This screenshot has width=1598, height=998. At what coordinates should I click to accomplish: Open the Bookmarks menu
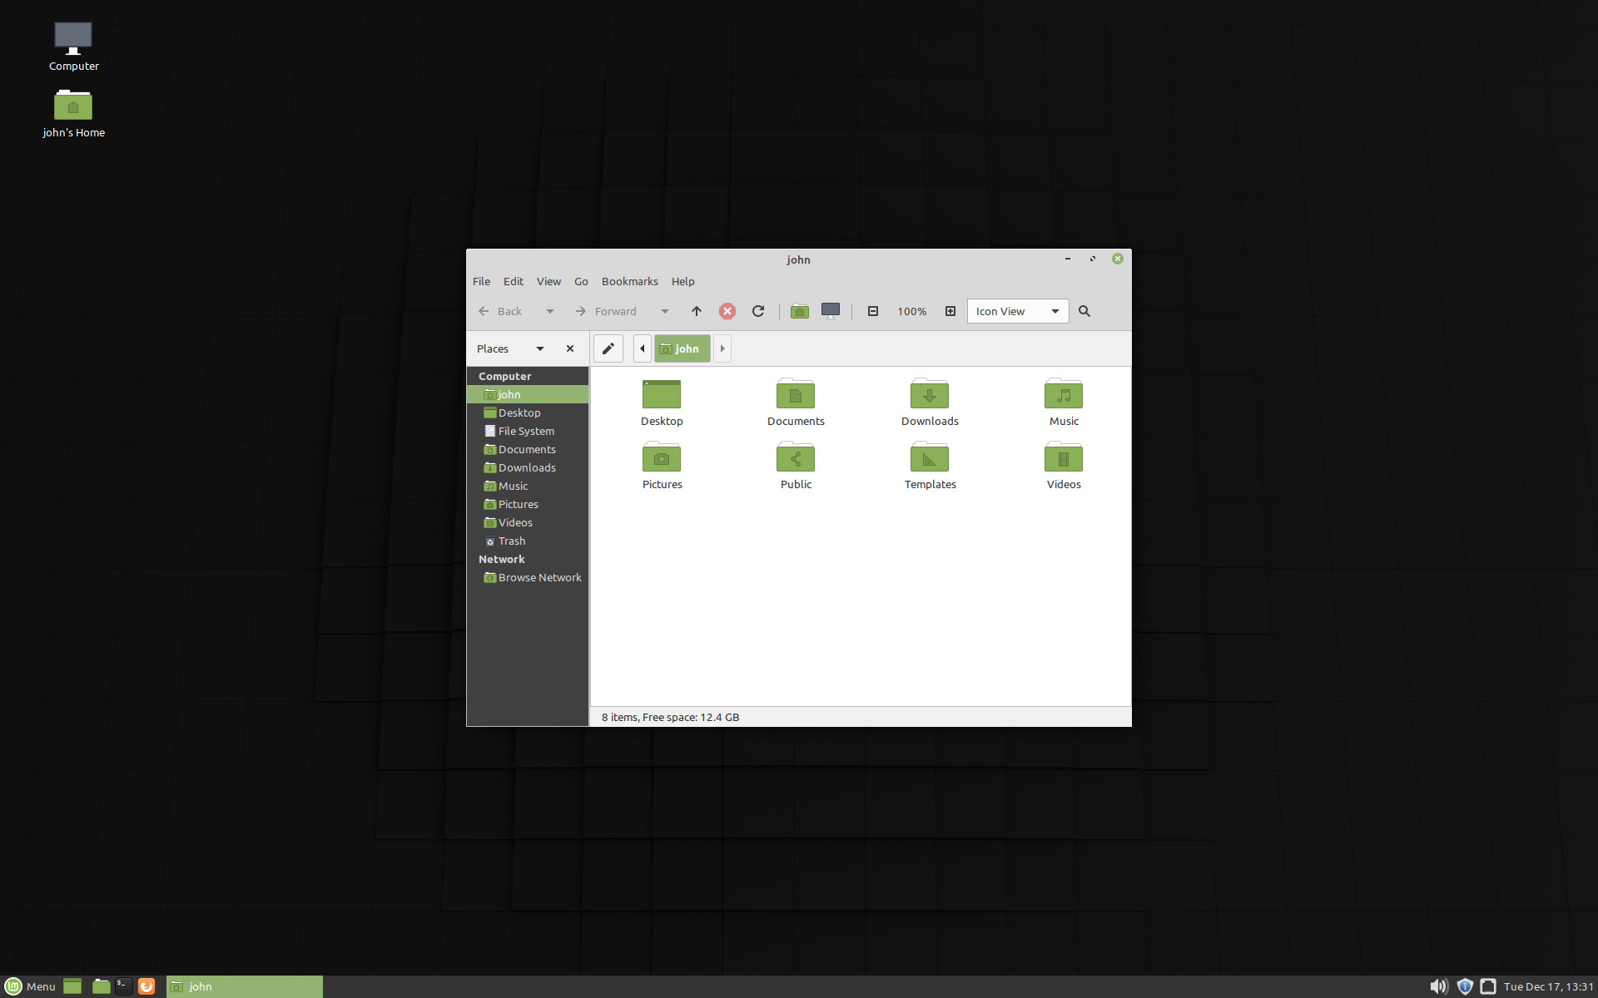coord(630,281)
